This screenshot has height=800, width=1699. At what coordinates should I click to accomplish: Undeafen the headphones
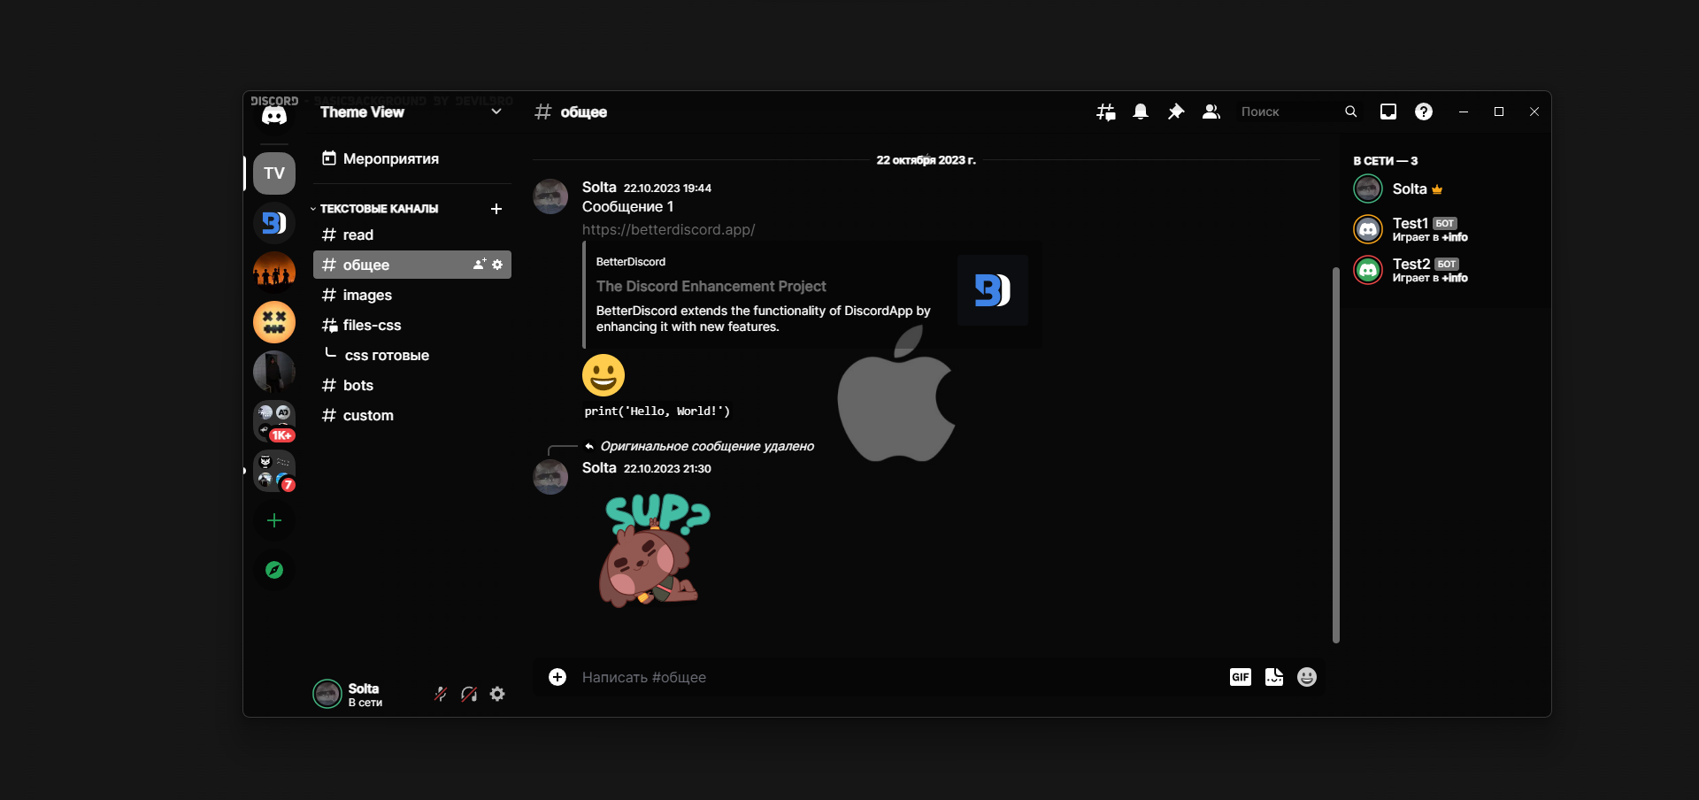click(468, 695)
